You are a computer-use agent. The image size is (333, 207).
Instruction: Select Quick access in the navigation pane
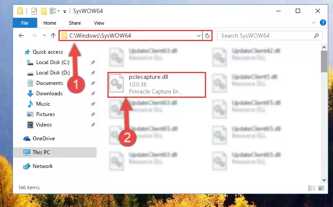click(x=48, y=52)
